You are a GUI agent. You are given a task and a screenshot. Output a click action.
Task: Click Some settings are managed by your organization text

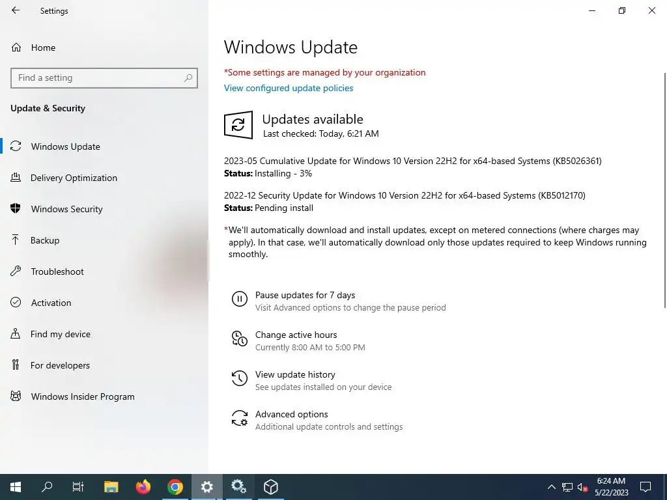click(324, 72)
